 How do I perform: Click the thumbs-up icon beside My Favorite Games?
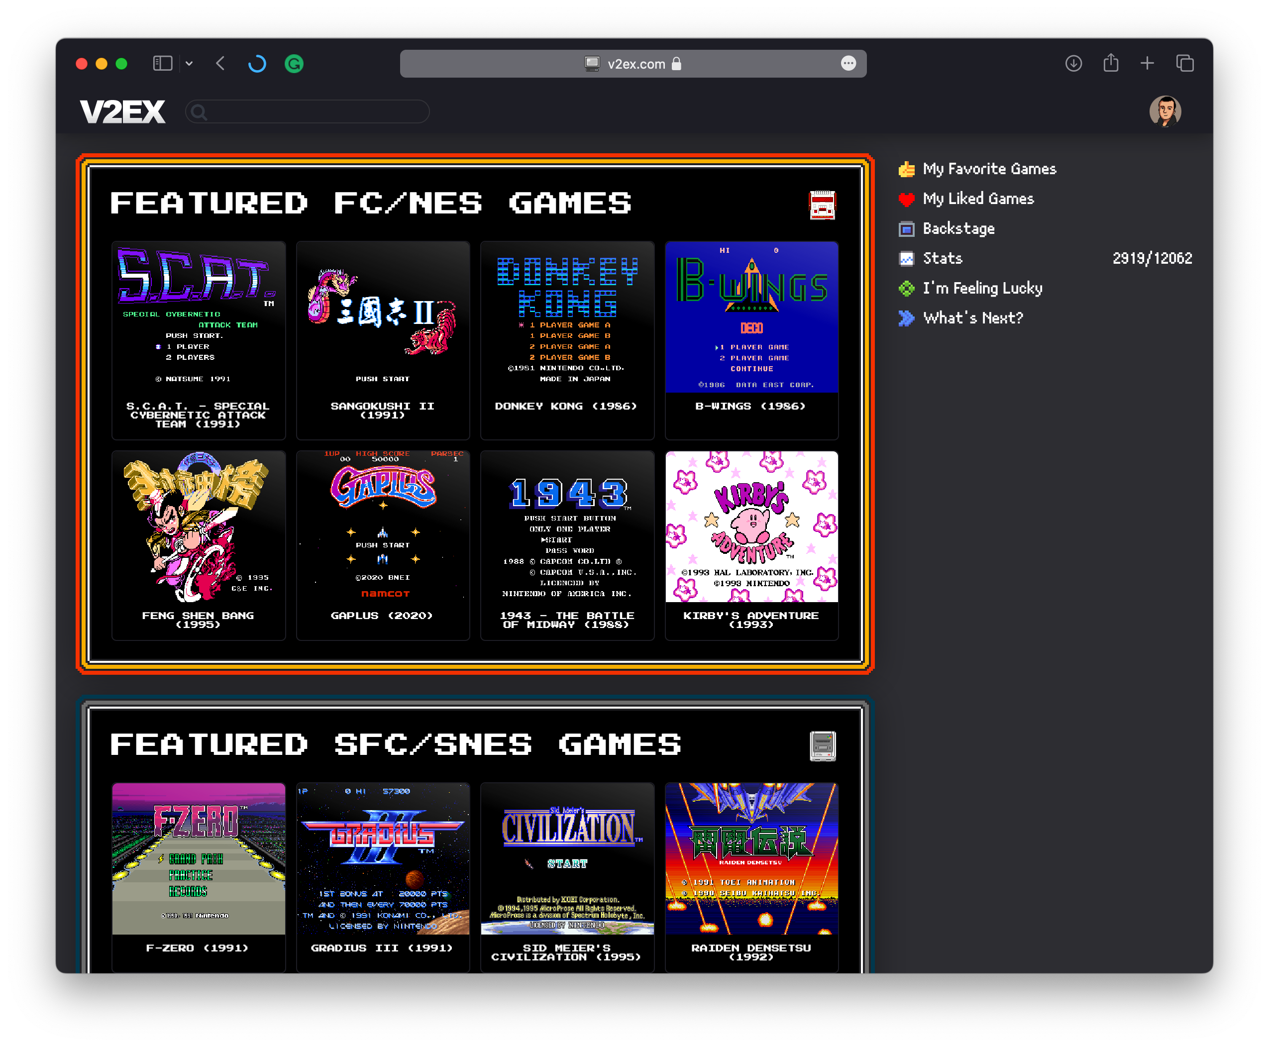pyautogui.click(x=907, y=169)
